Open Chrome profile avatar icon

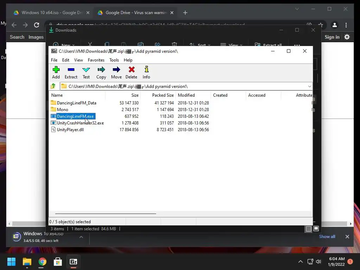[x=335, y=25]
